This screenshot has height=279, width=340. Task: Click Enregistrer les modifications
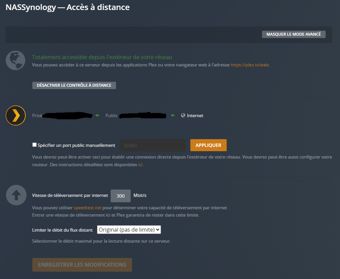pyautogui.click(x=82, y=265)
